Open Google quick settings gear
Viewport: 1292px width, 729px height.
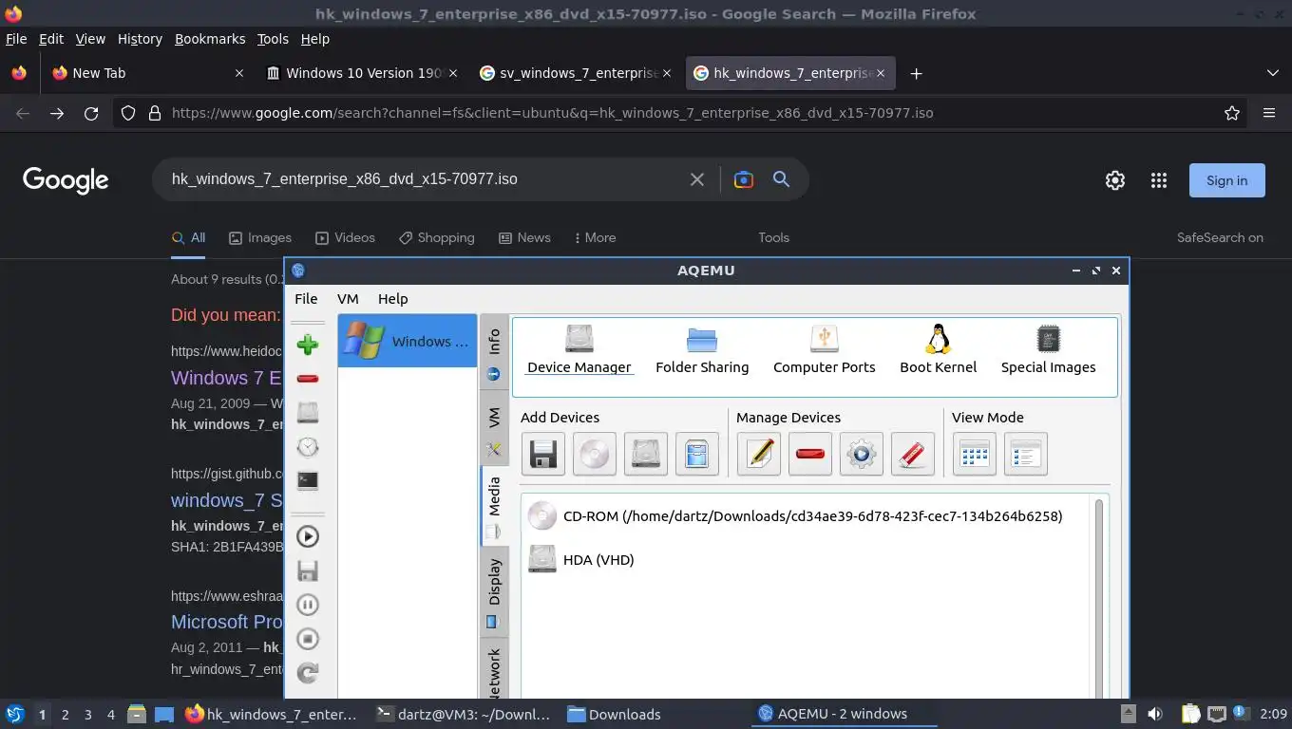tap(1115, 180)
